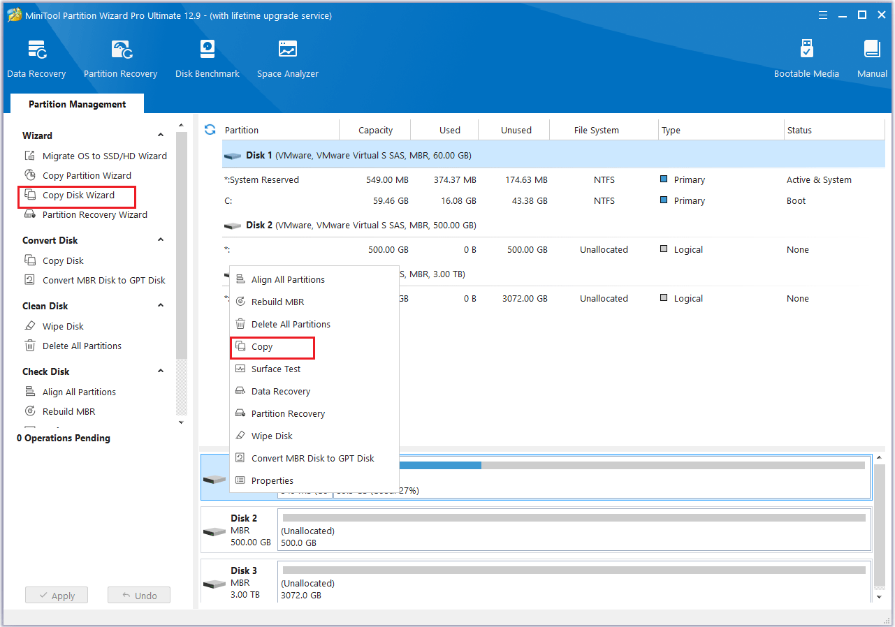
Task: Click the Undo button
Action: coord(139,596)
